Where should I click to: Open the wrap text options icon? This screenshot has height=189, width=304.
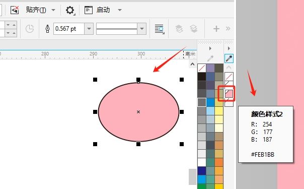(x=160, y=29)
